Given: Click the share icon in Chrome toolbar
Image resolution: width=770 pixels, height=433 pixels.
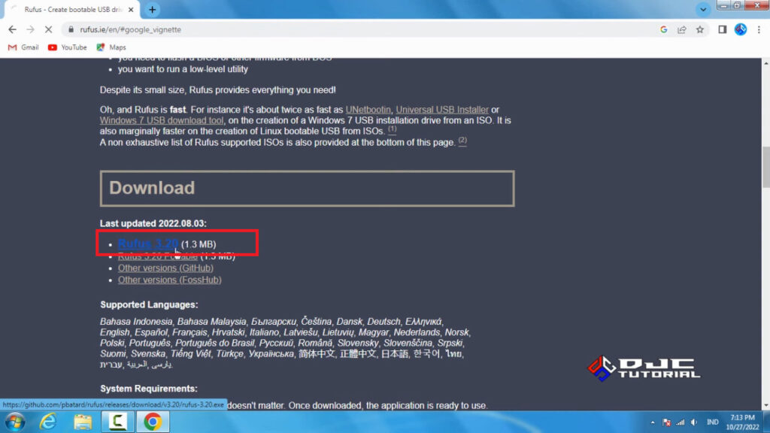Looking at the screenshot, I should [x=681, y=29].
